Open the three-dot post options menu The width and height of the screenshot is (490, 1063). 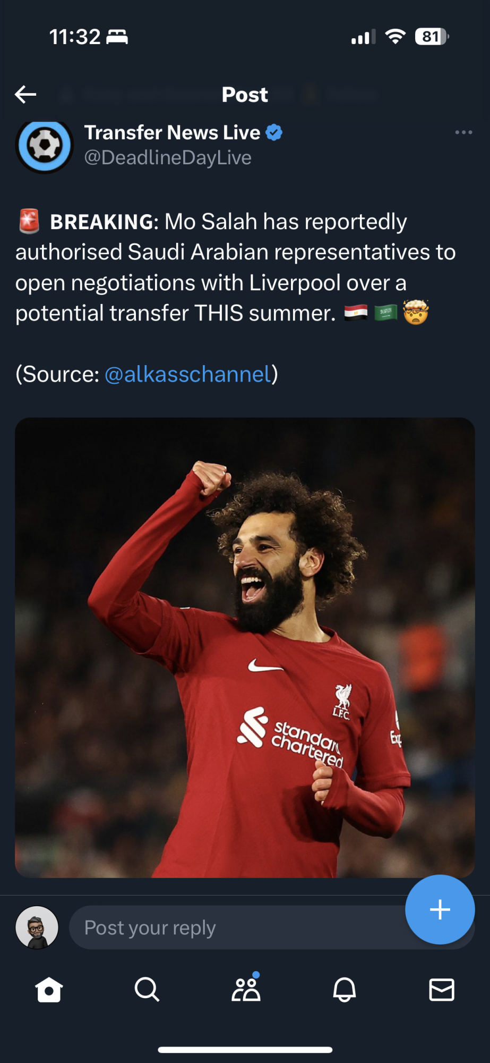(463, 132)
